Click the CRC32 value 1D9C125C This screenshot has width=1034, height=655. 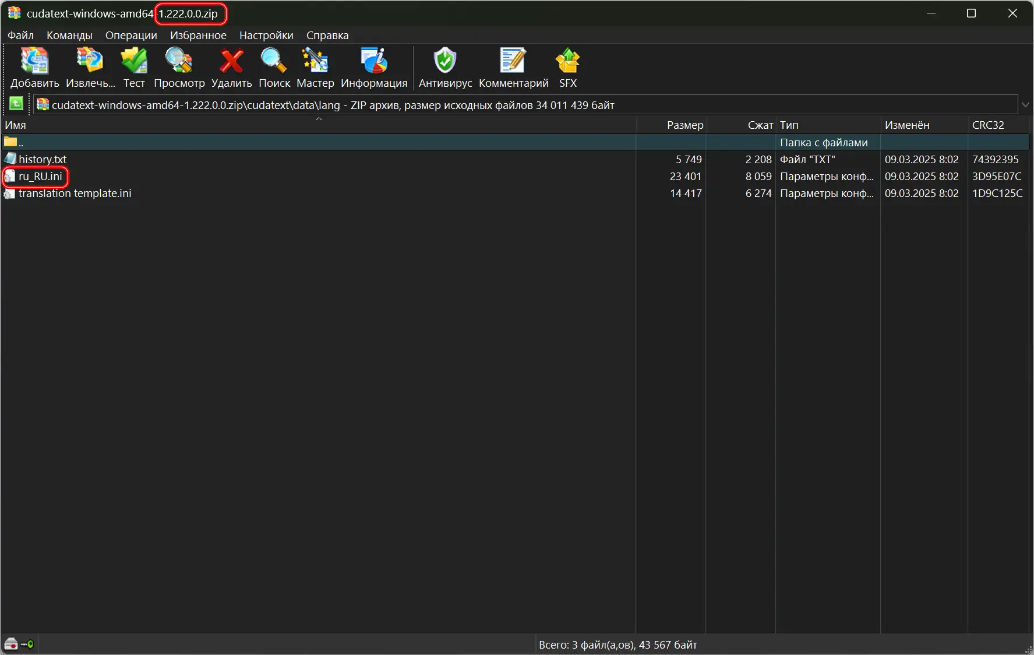point(997,193)
